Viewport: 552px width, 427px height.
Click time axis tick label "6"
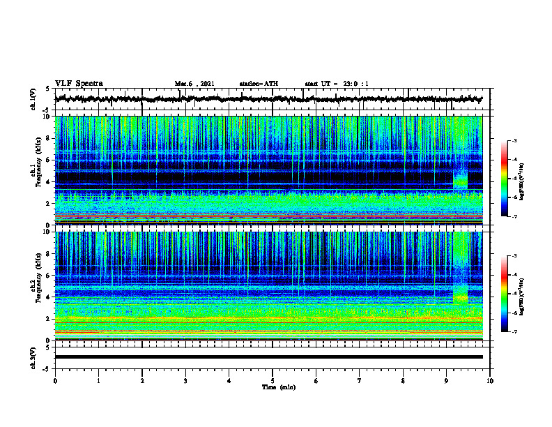(x=316, y=381)
